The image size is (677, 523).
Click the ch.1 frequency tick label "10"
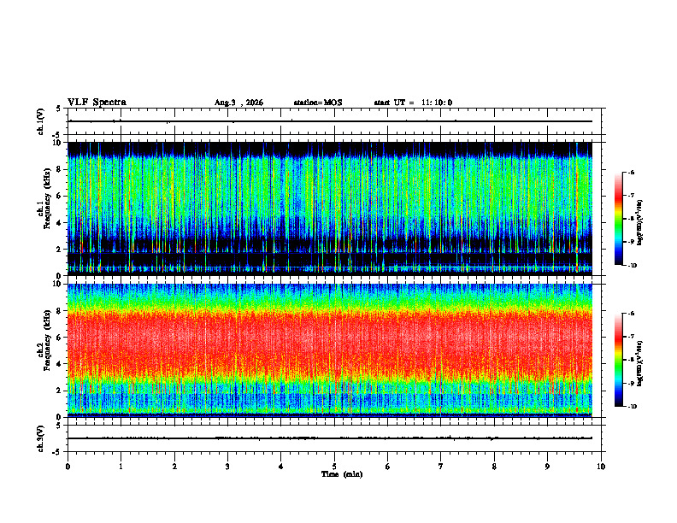(x=58, y=143)
